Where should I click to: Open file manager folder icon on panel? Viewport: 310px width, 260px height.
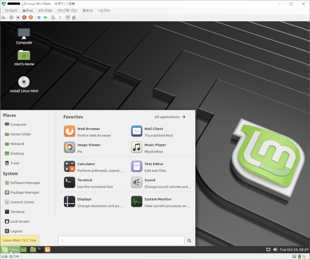(33, 249)
